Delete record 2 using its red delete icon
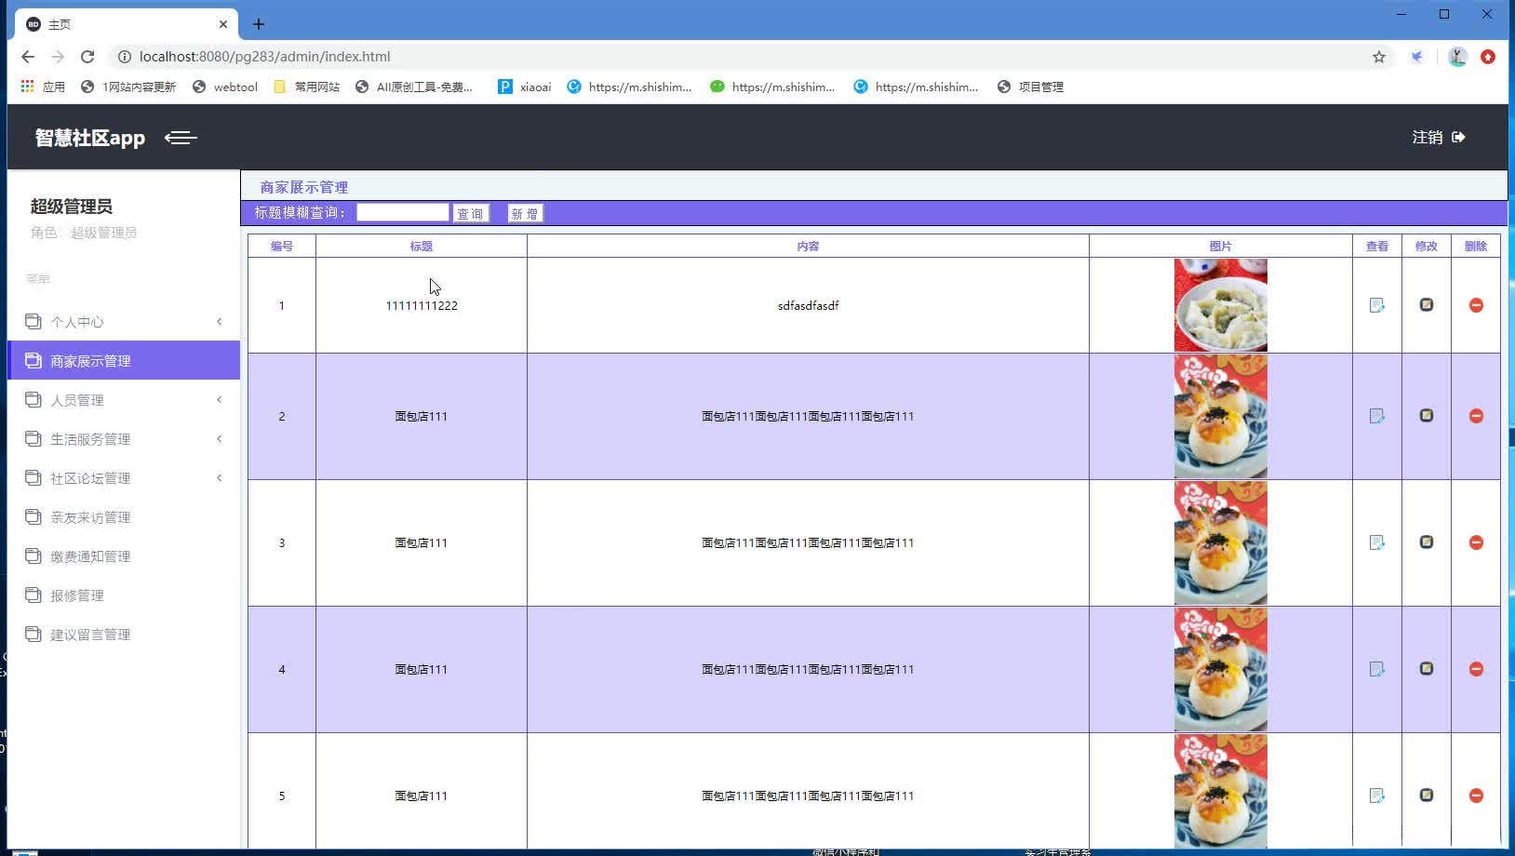The width and height of the screenshot is (1515, 856). (x=1476, y=415)
